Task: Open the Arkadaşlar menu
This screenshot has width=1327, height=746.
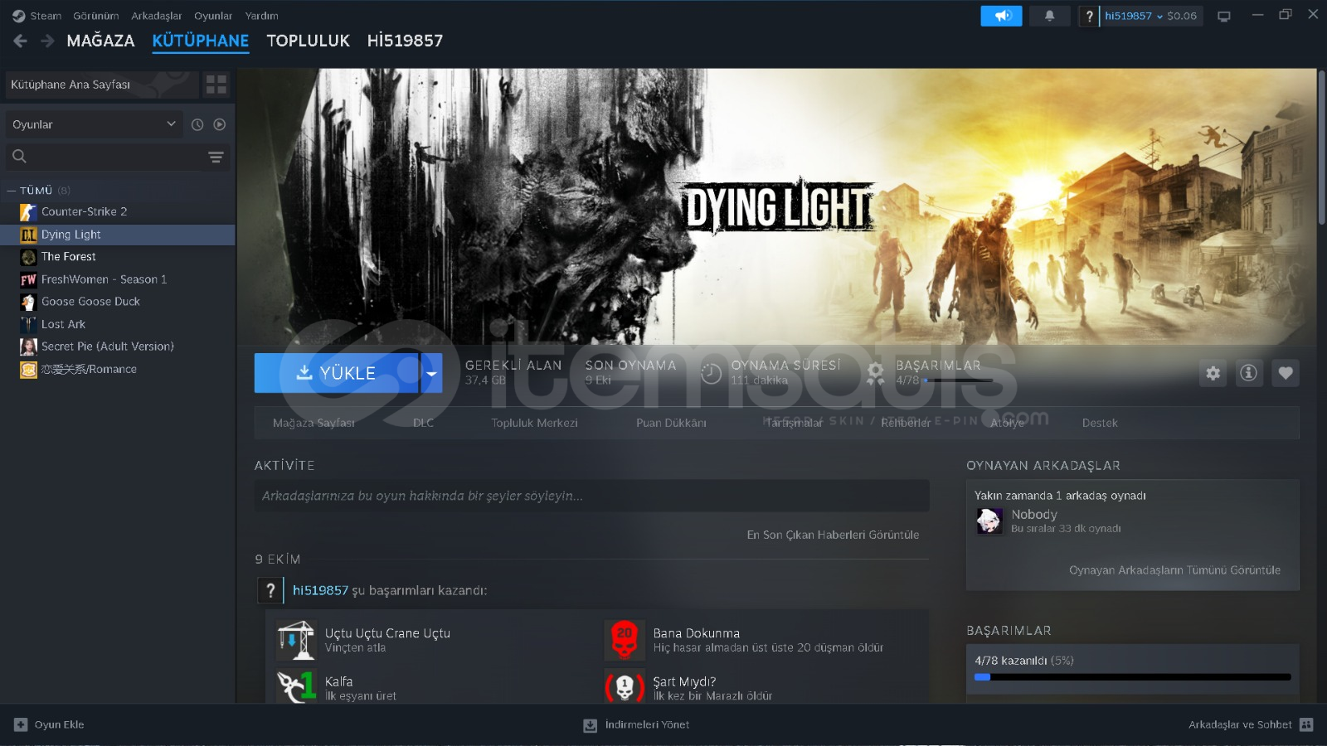Action: (x=157, y=16)
